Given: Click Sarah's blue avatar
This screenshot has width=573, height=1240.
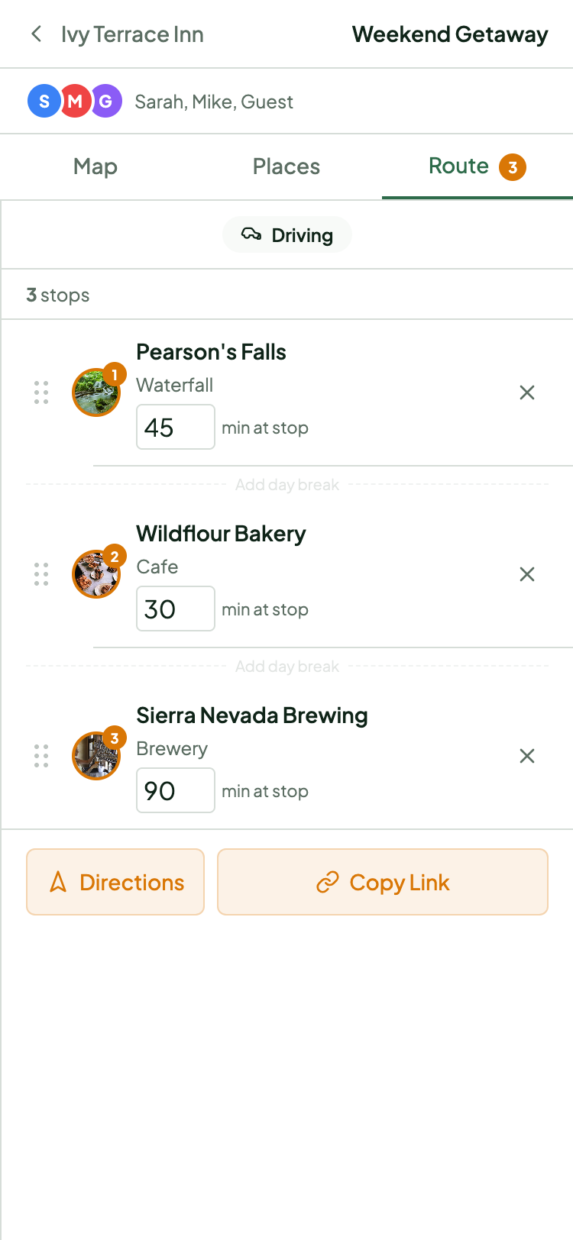Looking at the screenshot, I should 43,102.
